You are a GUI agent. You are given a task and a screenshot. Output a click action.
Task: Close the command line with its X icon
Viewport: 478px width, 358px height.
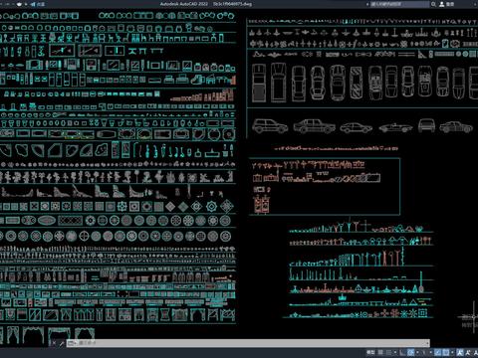(54, 343)
